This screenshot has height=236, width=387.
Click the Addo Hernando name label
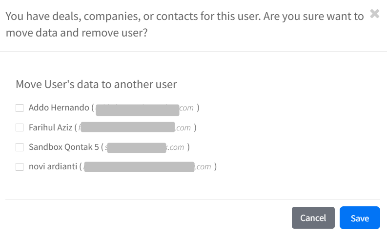pos(59,108)
